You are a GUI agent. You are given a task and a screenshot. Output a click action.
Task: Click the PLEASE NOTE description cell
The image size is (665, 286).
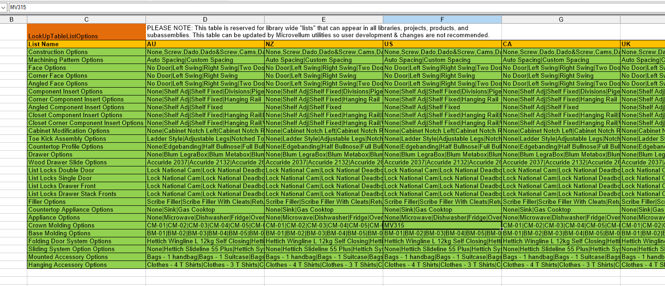[323, 32]
